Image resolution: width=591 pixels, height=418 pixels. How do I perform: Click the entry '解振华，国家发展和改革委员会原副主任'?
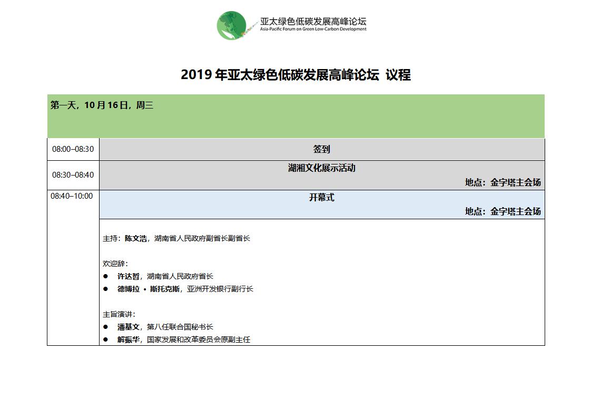(x=183, y=339)
